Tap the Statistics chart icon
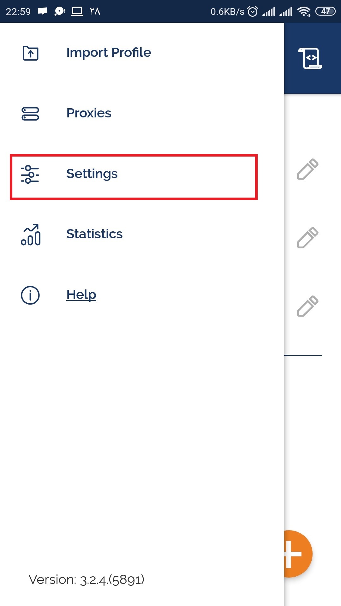The width and height of the screenshot is (341, 606). [x=31, y=235]
